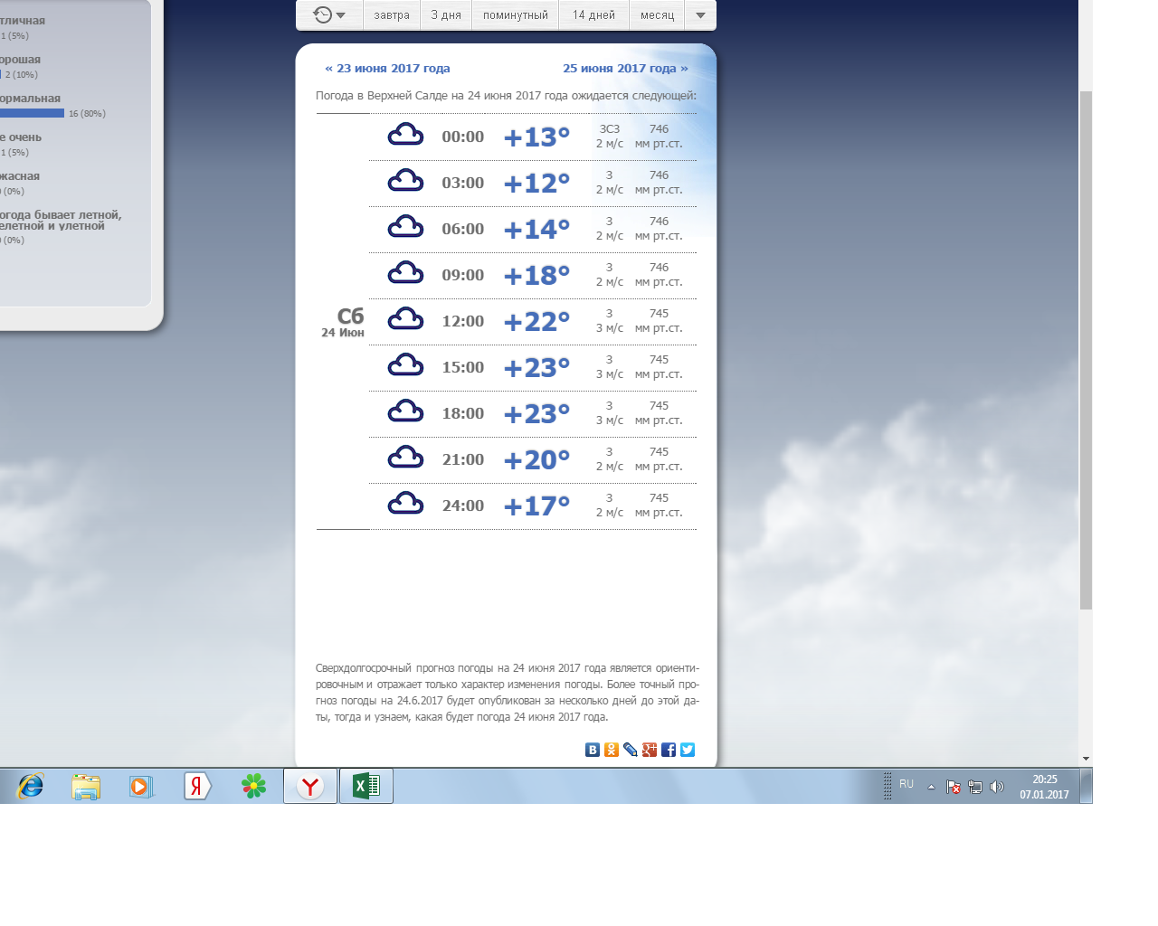Click the ICQ flower taskbar icon
Image resolution: width=1158 pixels, height=926 pixels.
tap(254, 786)
